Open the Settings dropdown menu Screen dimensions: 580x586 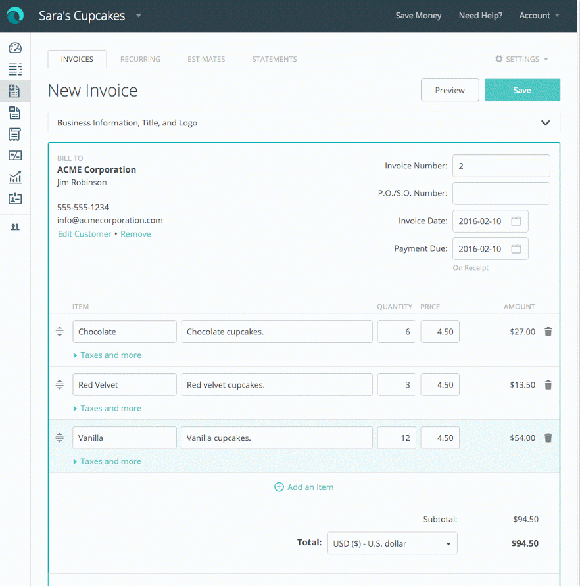tap(521, 59)
